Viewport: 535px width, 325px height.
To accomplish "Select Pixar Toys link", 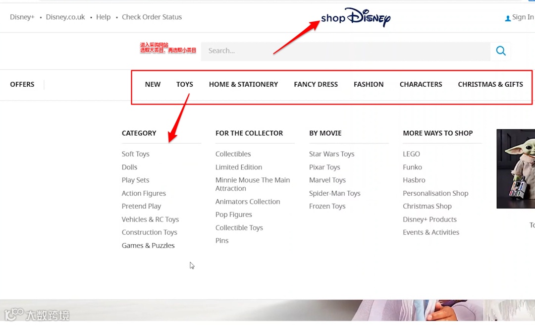I will click(x=324, y=167).
